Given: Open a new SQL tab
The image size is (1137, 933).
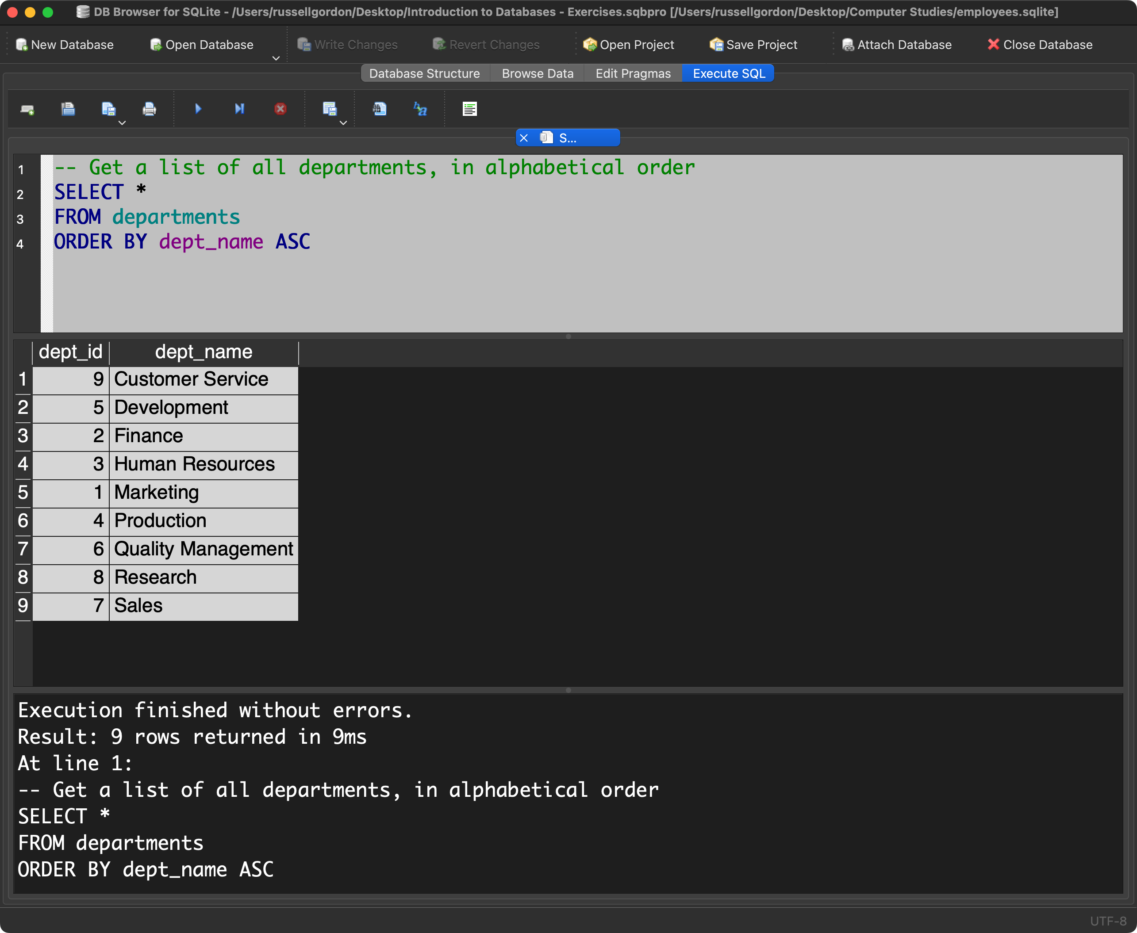Looking at the screenshot, I should 27,109.
